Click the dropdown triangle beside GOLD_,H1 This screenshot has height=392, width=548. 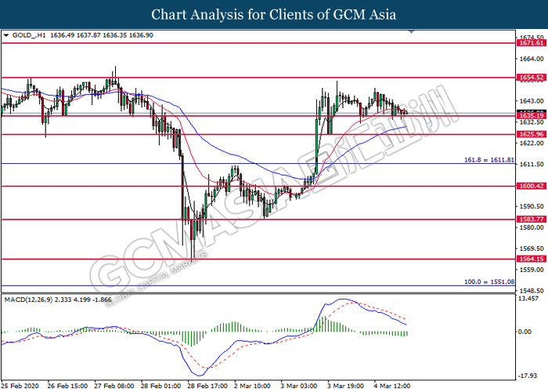pyautogui.click(x=6, y=35)
